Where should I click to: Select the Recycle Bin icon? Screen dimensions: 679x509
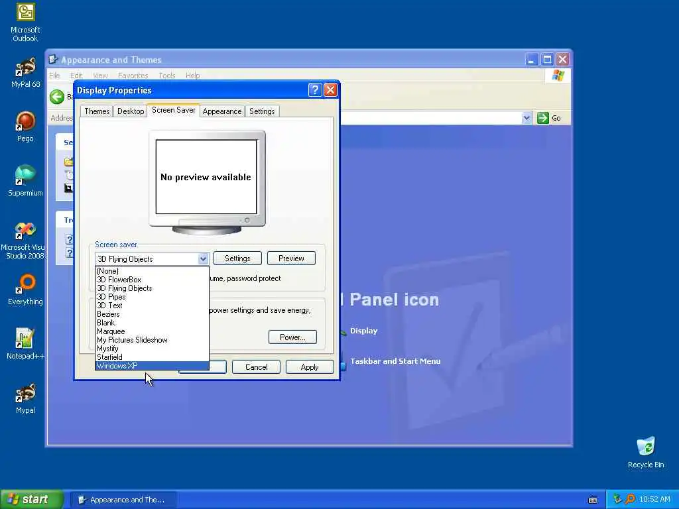pos(646,452)
